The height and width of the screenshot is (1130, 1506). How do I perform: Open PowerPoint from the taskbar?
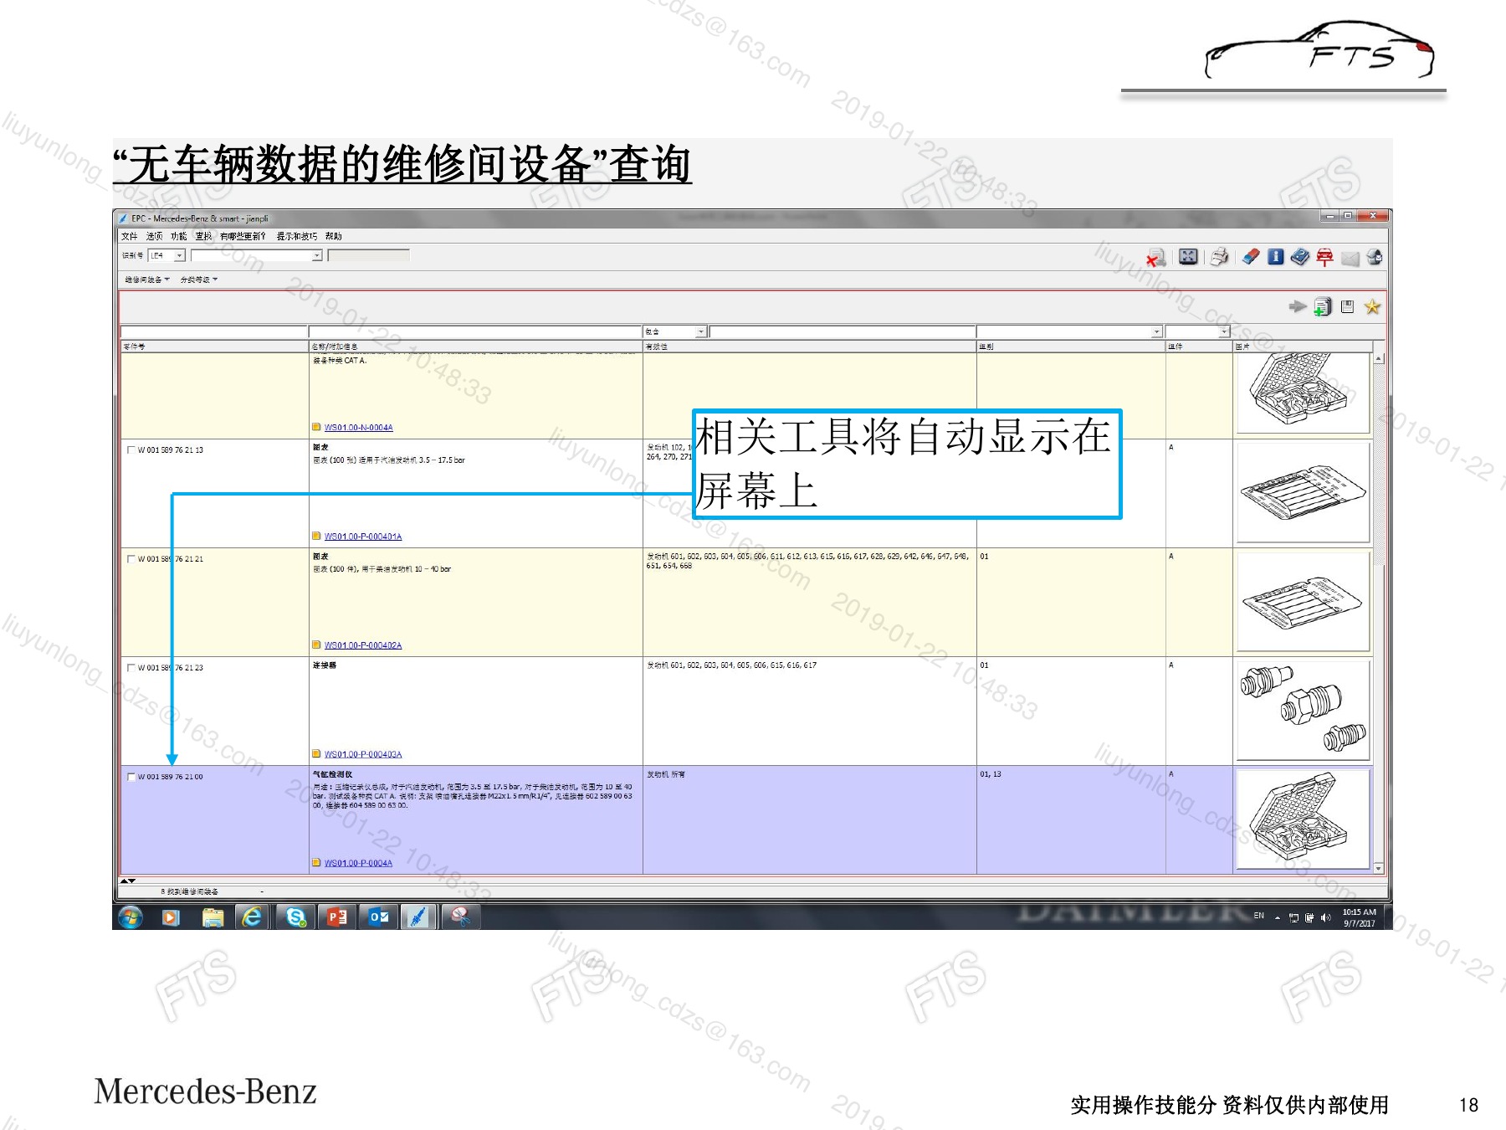(x=337, y=917)
